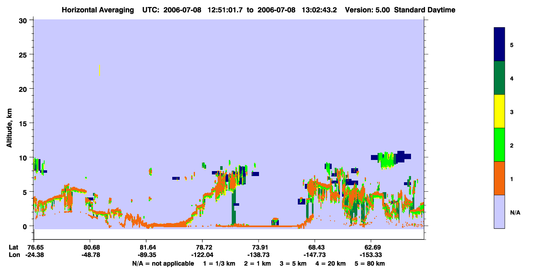Click the 'N/A = not applicable' legend text
The height and width of the screenshot is (275, 537).
click(163, 263)
